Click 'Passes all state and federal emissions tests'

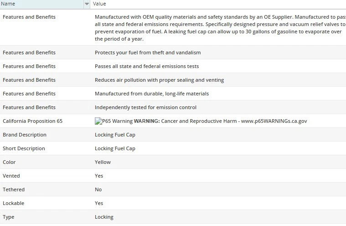coord(147,66)
